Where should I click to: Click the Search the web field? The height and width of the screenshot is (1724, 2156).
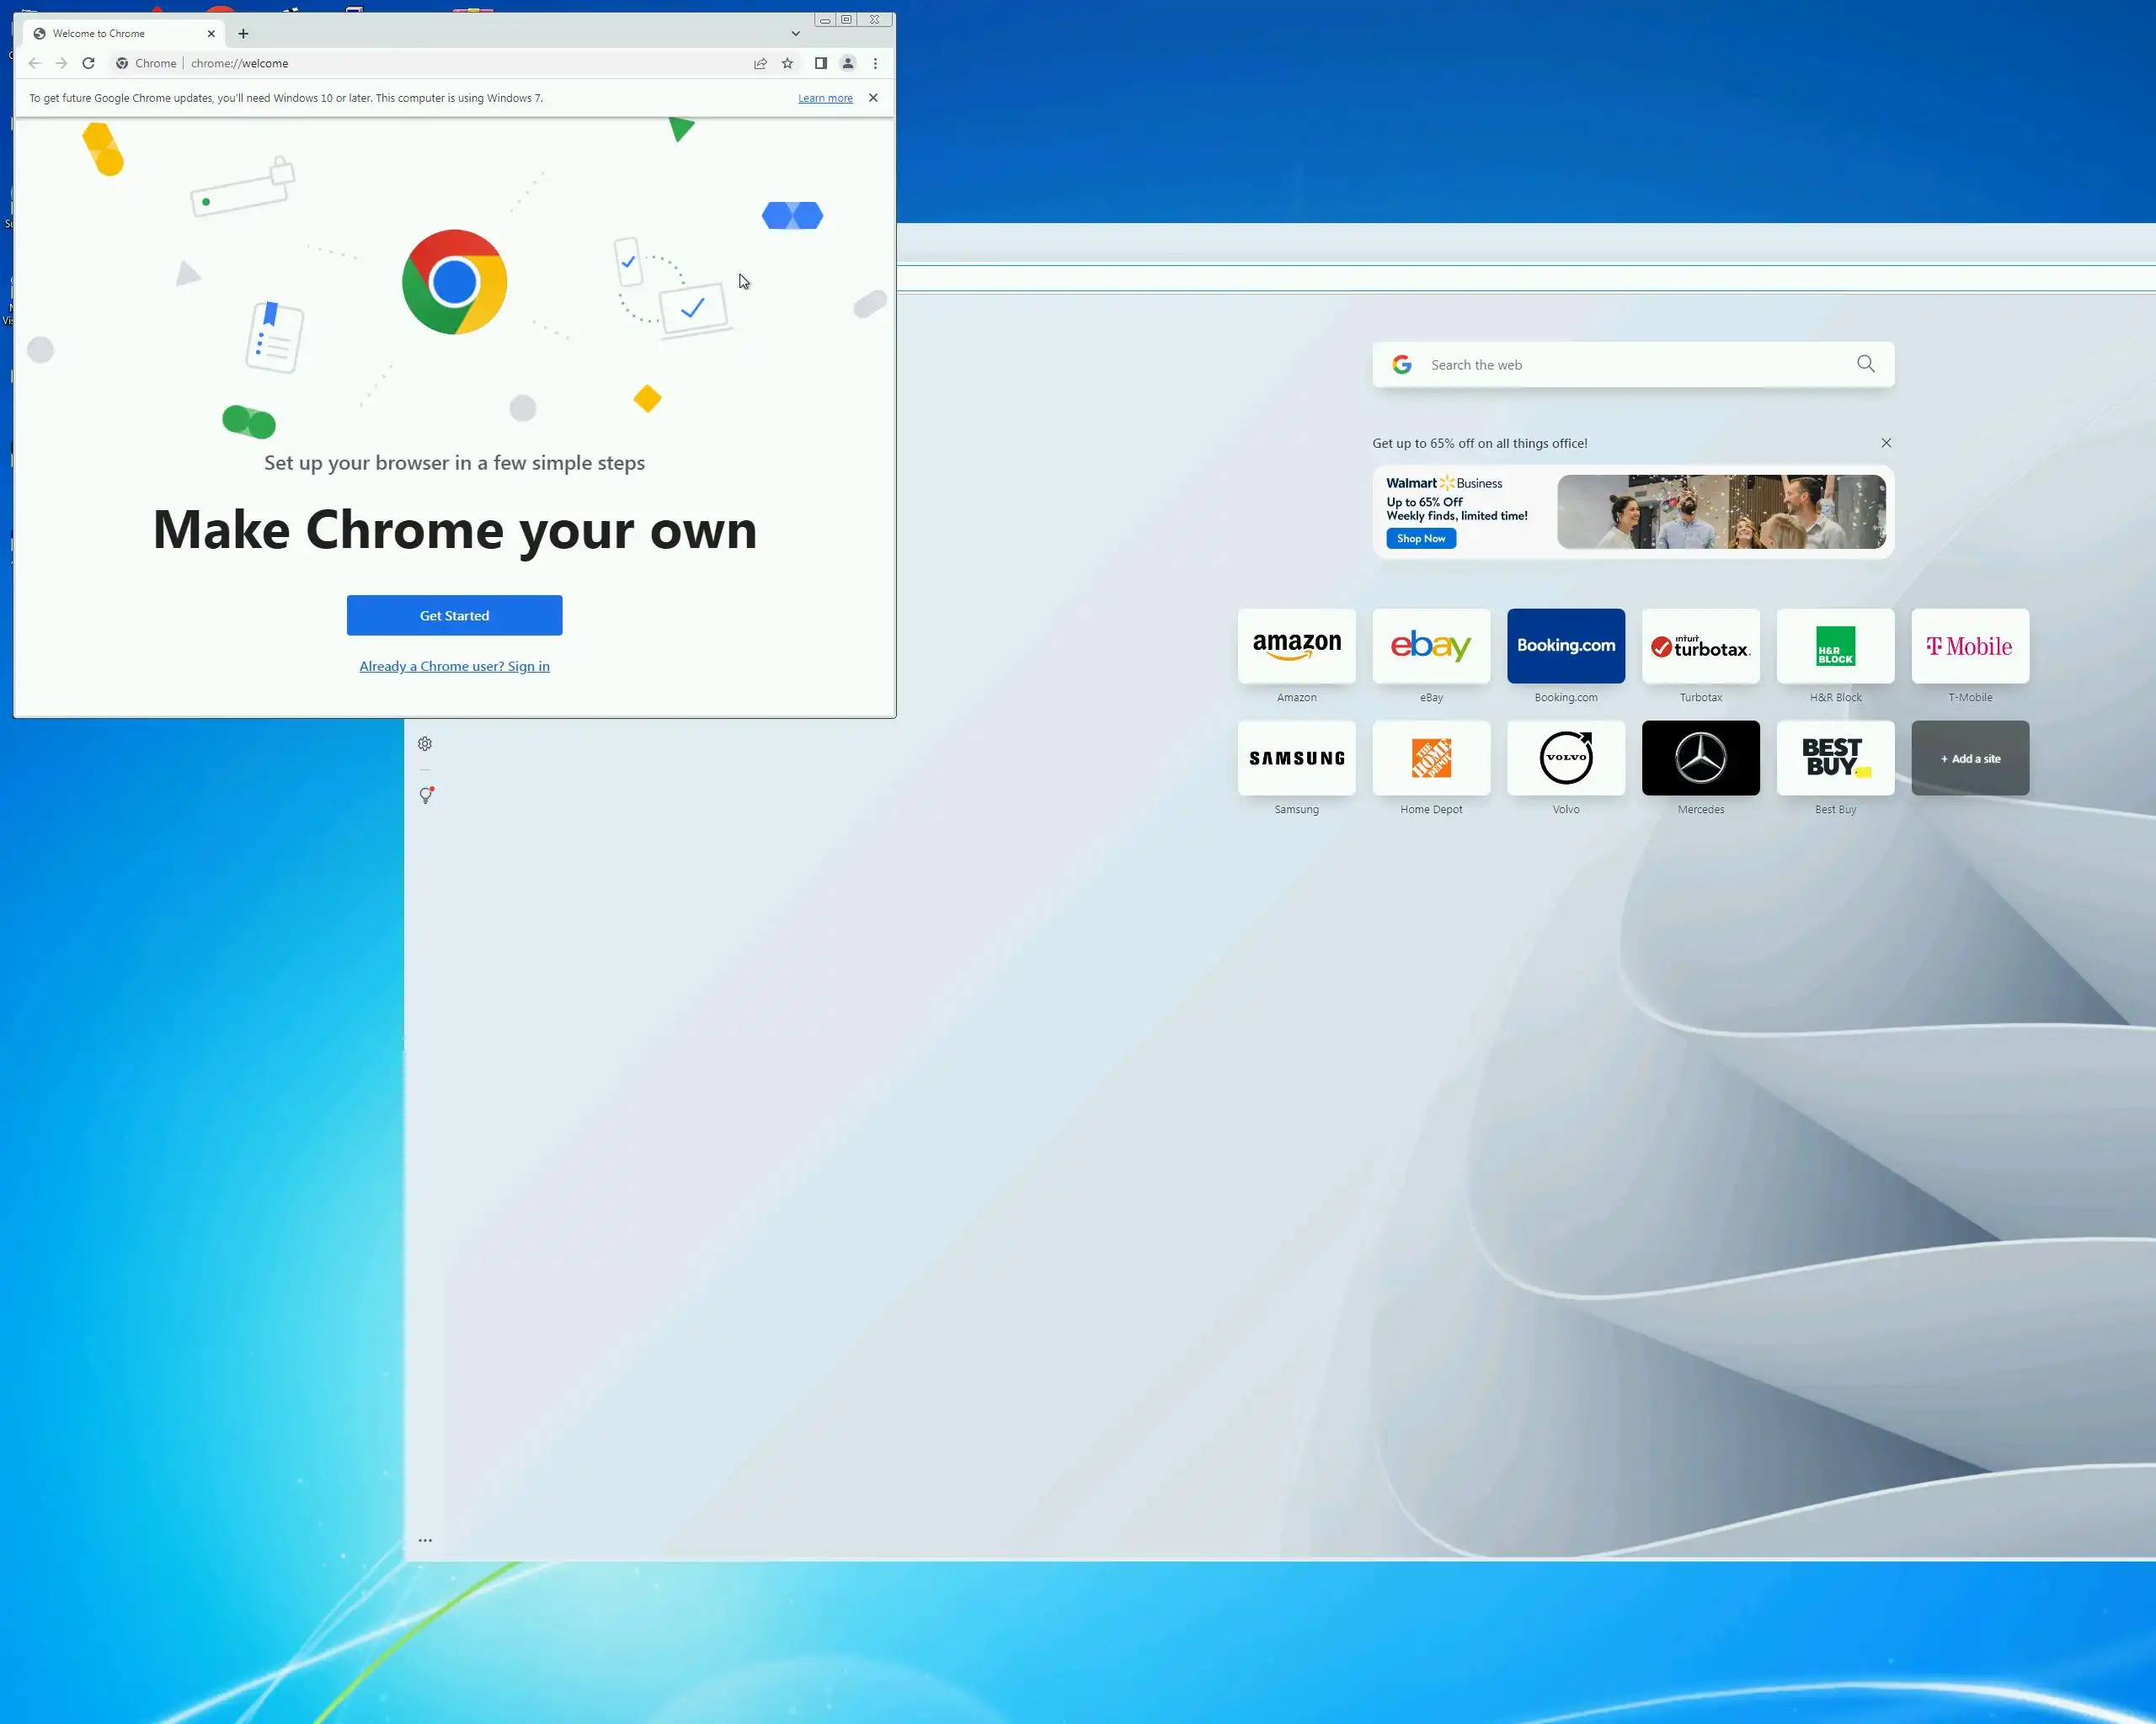tap(1630, 364)
